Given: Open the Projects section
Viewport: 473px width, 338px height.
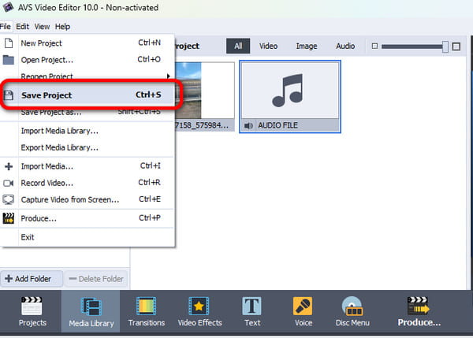Looking at the screenshot, I should 32,312.
